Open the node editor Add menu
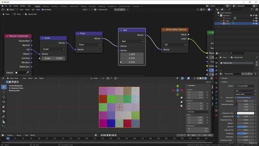The height and width of the screenshot is (146, 259). 33,10
